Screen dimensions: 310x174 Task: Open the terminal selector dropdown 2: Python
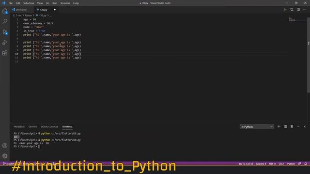pos(257,127)
